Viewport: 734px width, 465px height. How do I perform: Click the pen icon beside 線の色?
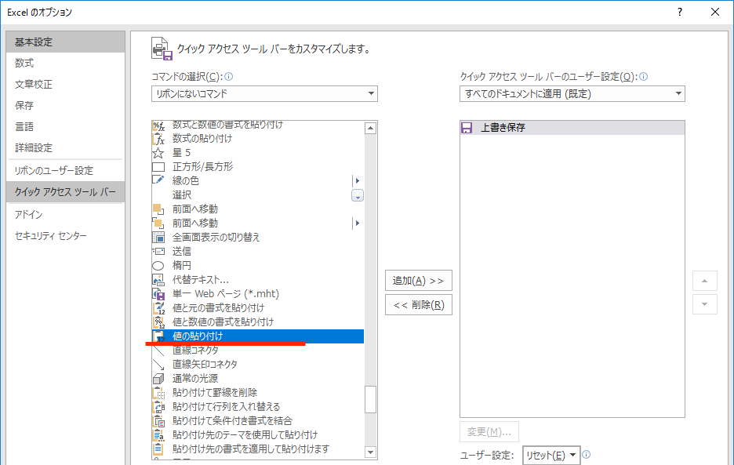click(x=158, y=180)
